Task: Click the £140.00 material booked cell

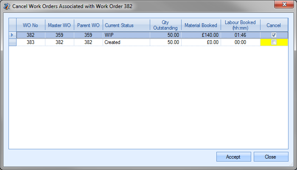Action: pyautogui.click(x=201, y=35)
